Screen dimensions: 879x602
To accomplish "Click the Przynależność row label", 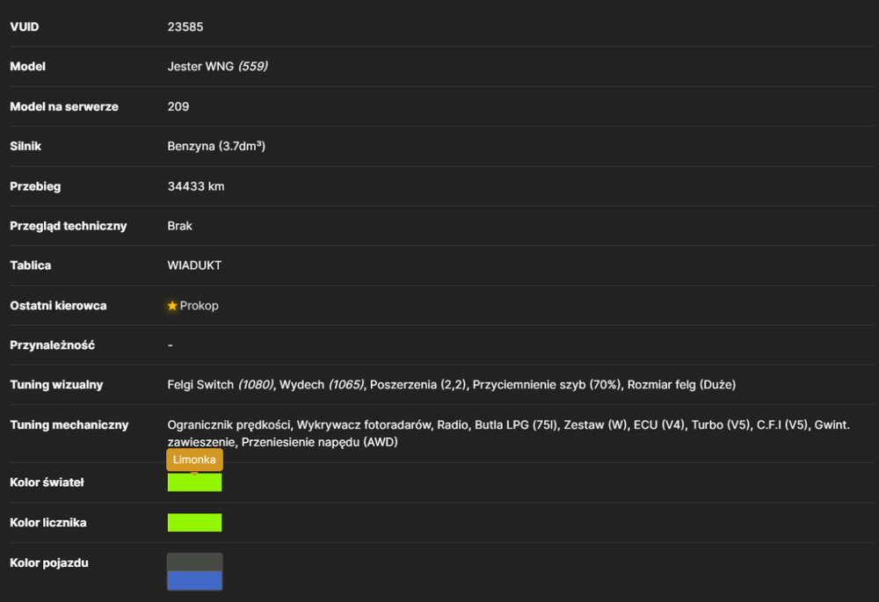I will coord(52,345).
